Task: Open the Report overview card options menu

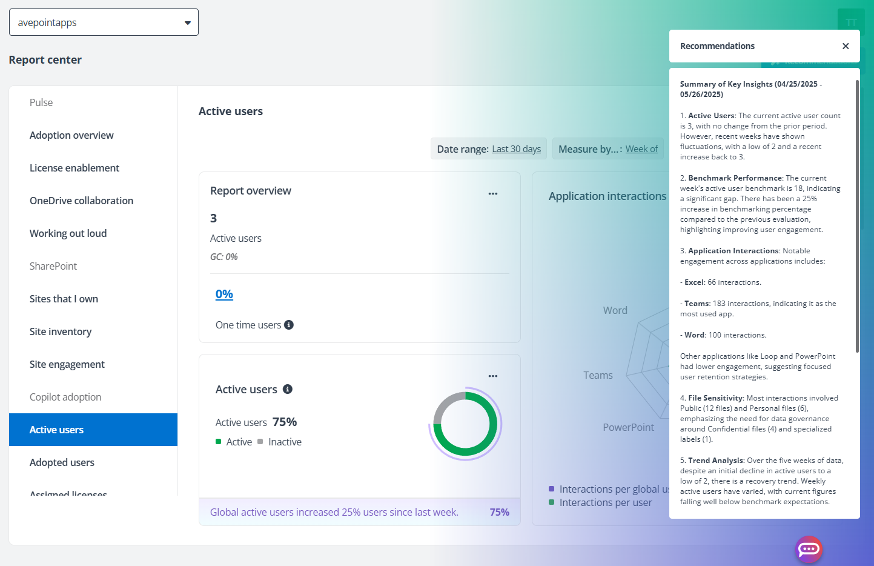Action: tap(492, 193)
